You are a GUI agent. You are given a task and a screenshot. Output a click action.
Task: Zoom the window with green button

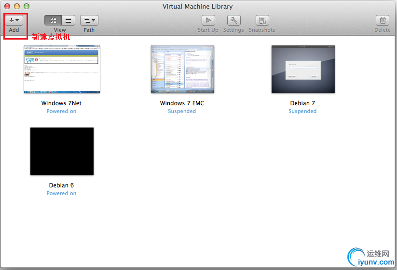coord(27,6)
